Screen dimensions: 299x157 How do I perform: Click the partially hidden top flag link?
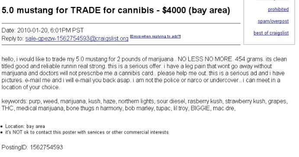click(x=278, y=0)
